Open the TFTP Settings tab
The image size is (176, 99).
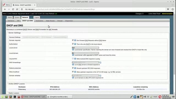click(46, 37)
